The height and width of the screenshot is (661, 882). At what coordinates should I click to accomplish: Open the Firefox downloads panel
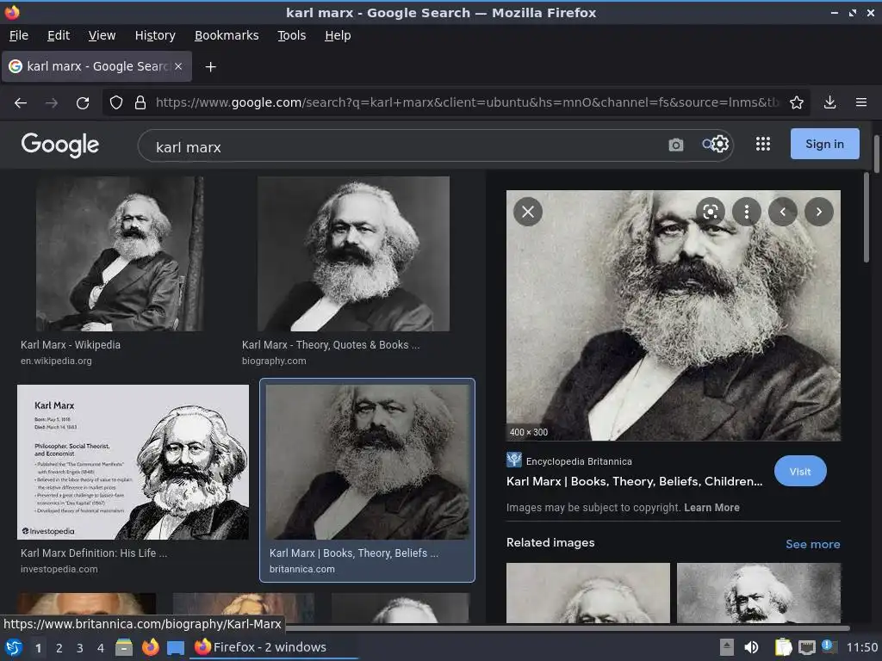click(x=829, y=102)
